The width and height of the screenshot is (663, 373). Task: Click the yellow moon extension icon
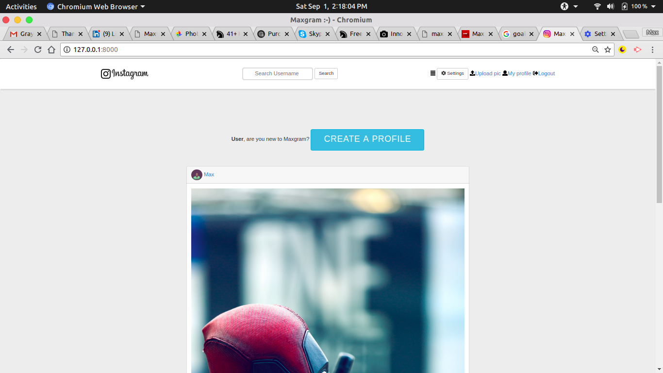click(622, 50)
